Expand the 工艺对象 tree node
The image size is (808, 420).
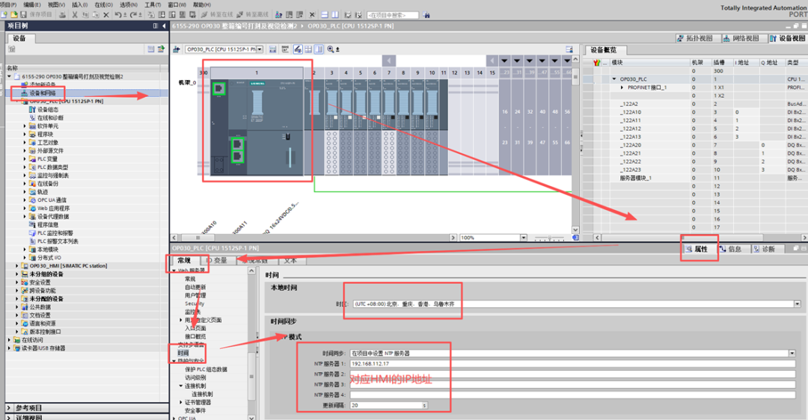click(25, 143)
